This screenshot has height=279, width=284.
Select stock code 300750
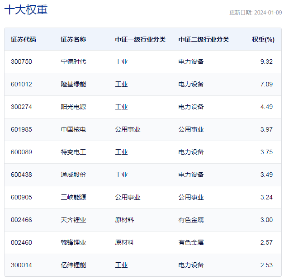[x=21, y=61]
